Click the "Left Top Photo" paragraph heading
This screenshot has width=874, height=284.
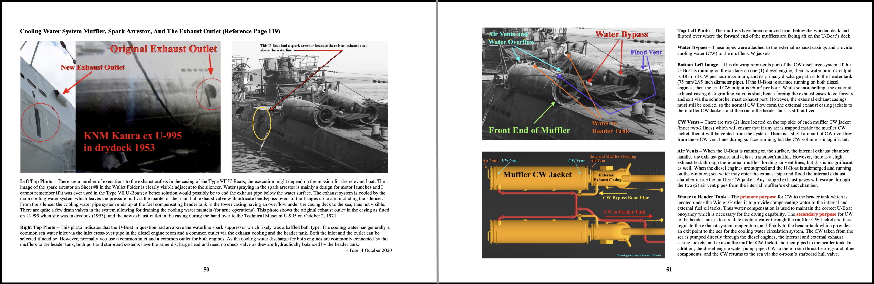pyautogui.click(x=36, y=182)
